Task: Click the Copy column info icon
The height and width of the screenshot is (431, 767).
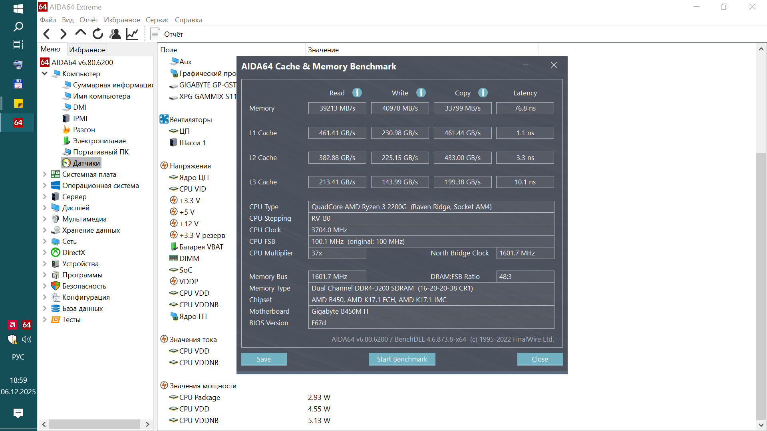Action: tap(483, 93)
